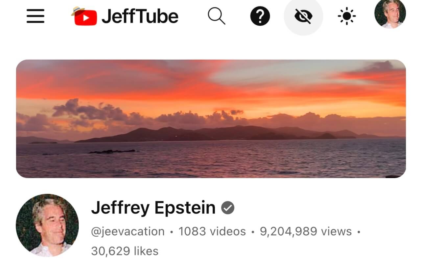Click the island silhouette in the banner

tap(214, 134)
